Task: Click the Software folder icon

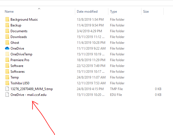Action: coord(7,66)
